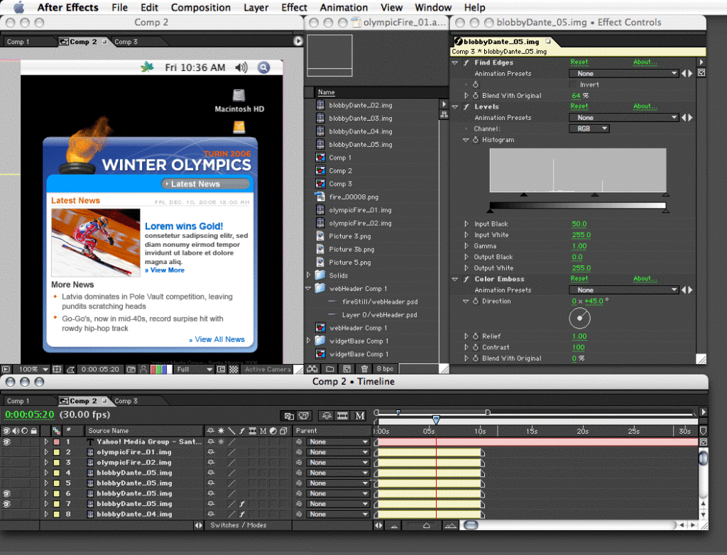Open the Composition menu
The image size is (727, 555).
[201, 7]
